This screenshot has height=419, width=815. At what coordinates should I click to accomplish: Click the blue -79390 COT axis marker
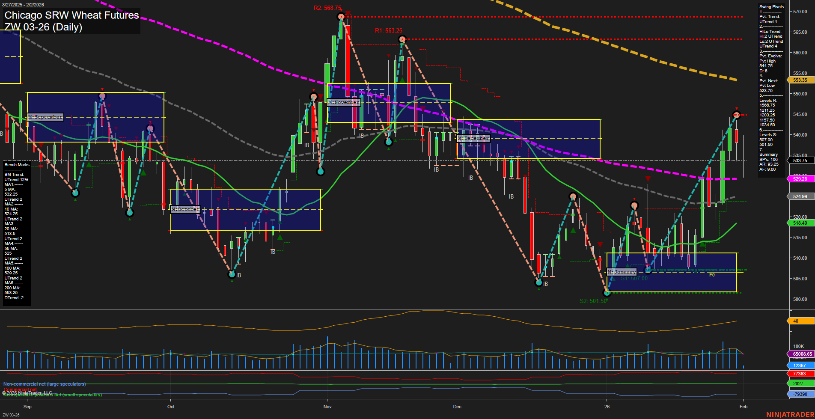(x=800, y=393)
